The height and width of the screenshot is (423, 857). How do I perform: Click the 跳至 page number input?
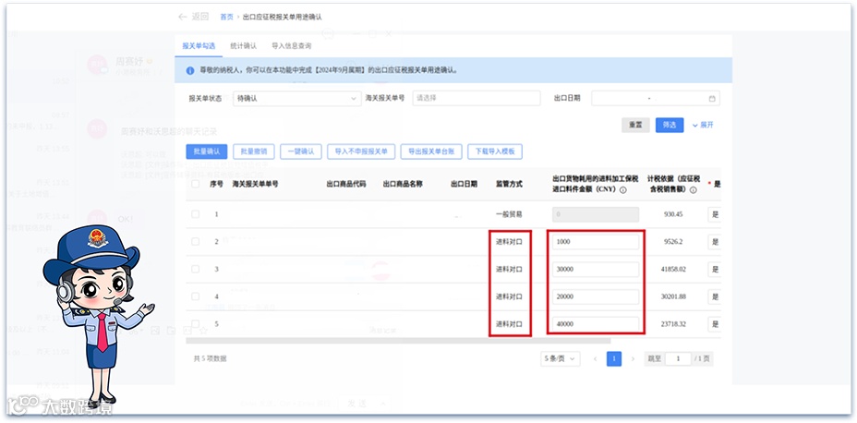tap(678, 359)
